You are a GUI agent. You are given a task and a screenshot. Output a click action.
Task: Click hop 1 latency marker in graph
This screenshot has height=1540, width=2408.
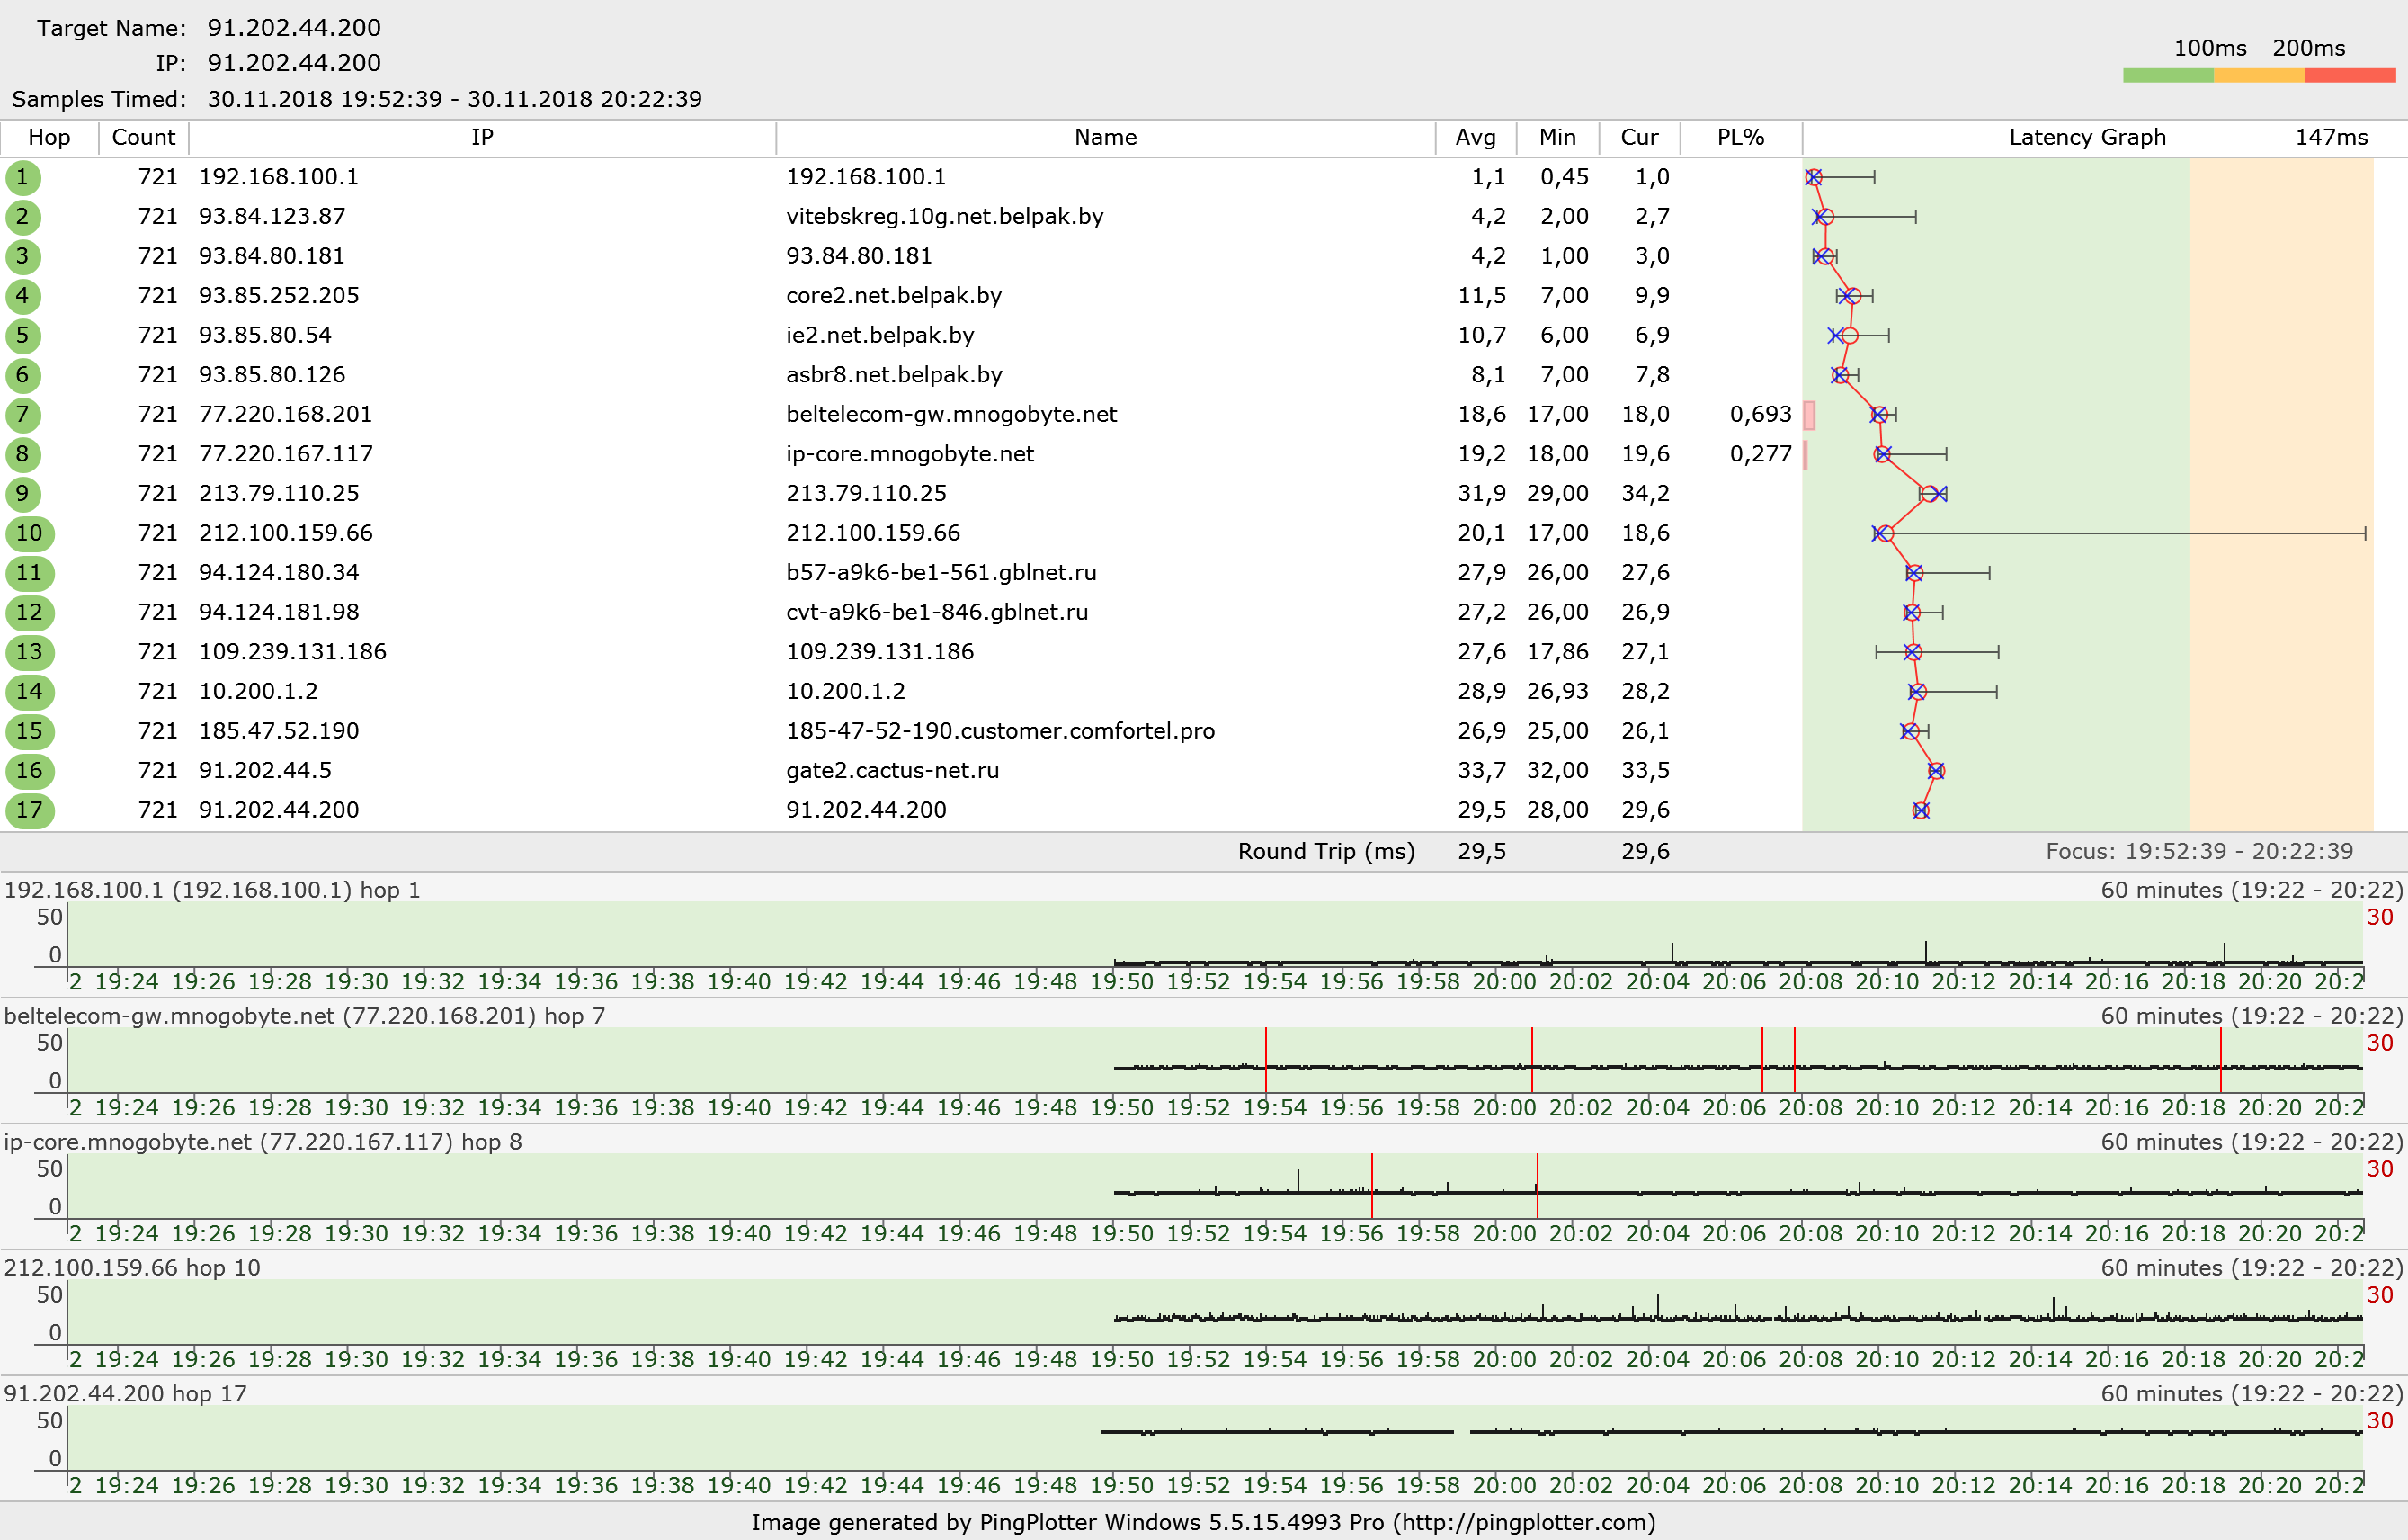point(1813,177)
